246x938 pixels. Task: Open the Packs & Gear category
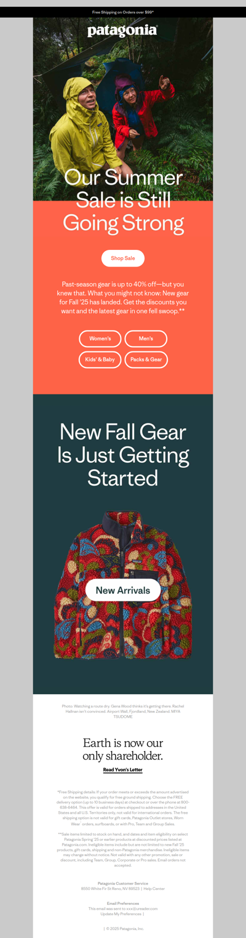coord(146,359)
